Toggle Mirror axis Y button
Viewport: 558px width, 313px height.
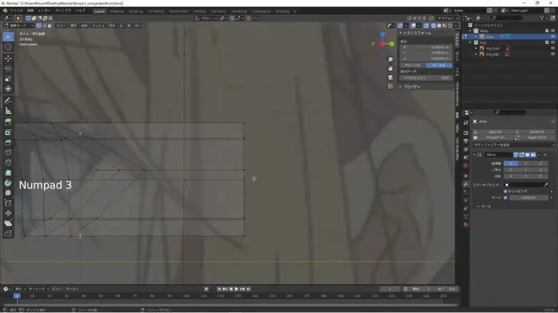tap(526, 164)
